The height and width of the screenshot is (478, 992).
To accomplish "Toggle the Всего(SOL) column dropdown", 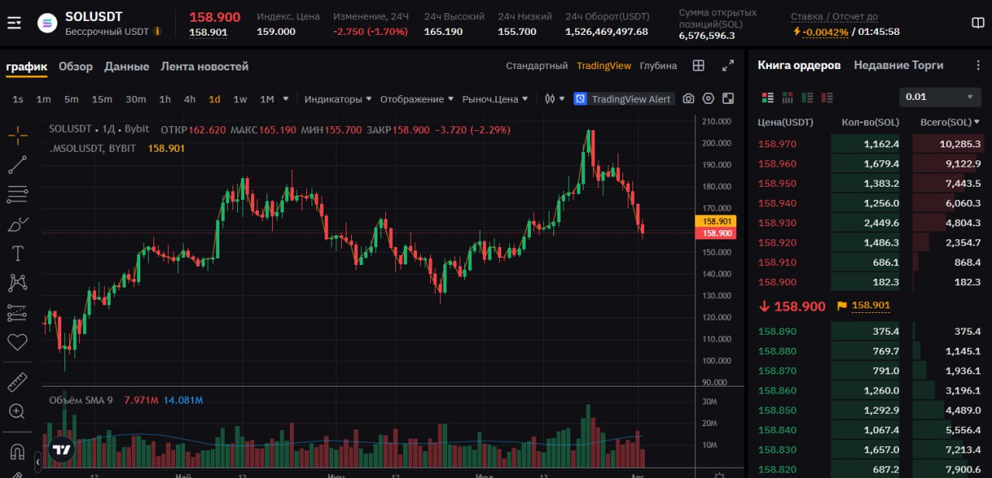I will tap(950, 122).
